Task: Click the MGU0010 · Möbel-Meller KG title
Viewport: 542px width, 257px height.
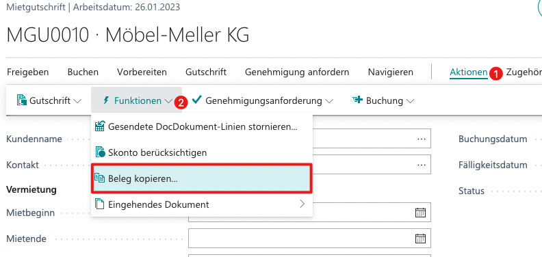Action: pos(128,35)
